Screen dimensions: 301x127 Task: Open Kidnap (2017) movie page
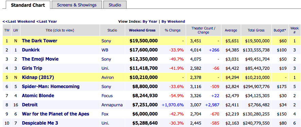(x=38, y=78)
